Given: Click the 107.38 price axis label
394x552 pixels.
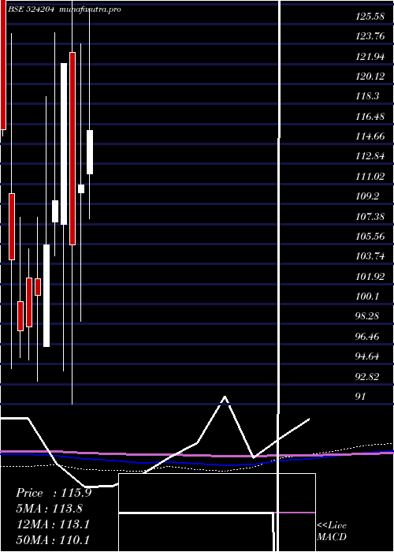Looking at the screenshot, I should [370, 216].
